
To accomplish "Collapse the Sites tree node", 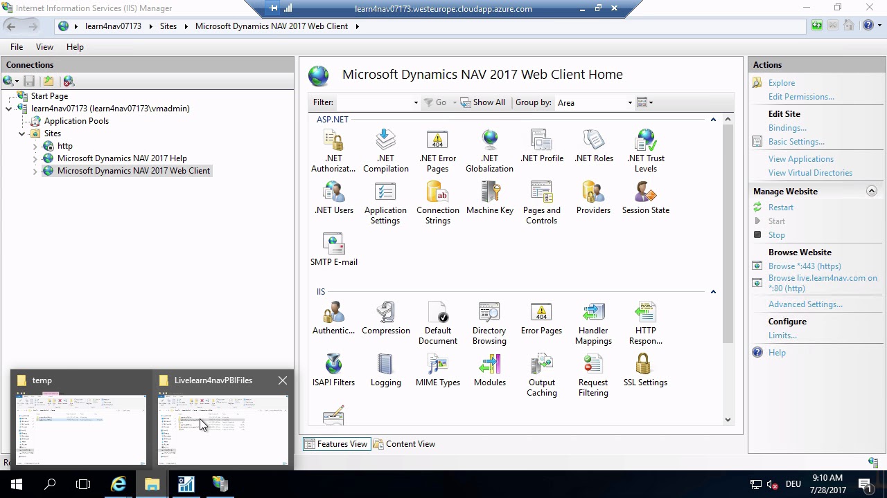I will click(x=22, y=133).
